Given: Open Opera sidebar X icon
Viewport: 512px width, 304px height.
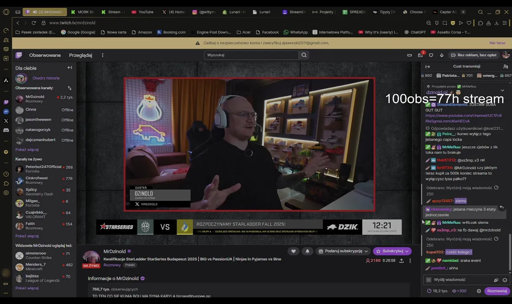Looking at the screenshot, I should click(x=6, y=121).
